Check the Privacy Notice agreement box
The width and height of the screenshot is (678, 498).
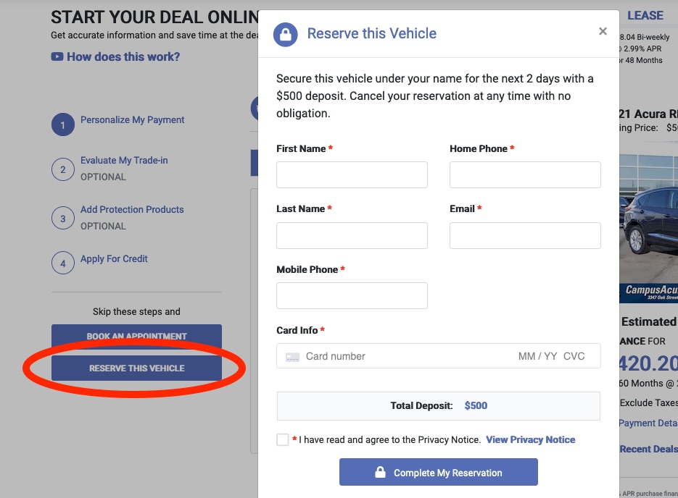point(282,440)
